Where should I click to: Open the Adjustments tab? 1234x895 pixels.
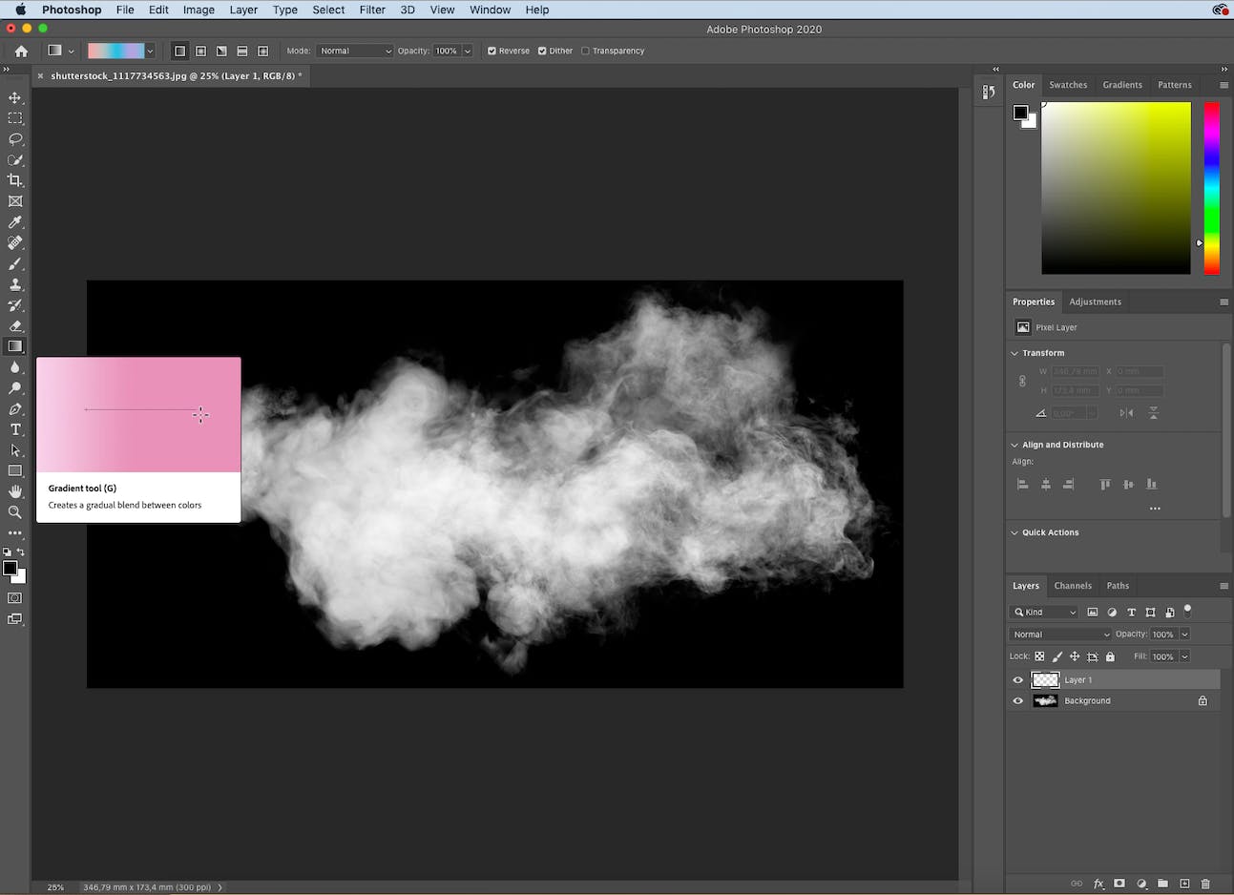tap(1095, 302)
